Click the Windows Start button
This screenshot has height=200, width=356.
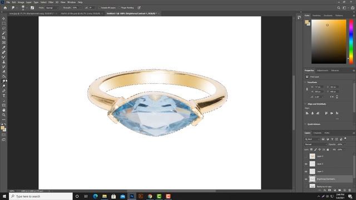(4, 196)
